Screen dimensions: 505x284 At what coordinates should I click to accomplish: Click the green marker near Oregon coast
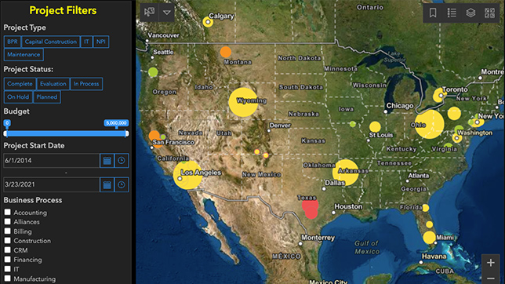pos(153,72)
